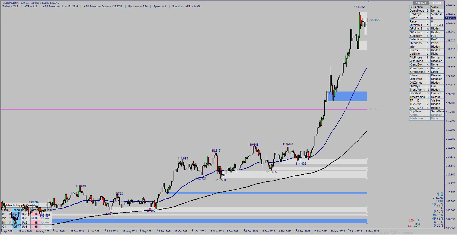Toggle TF2 - W1 Hidden setting

(437, 104)
